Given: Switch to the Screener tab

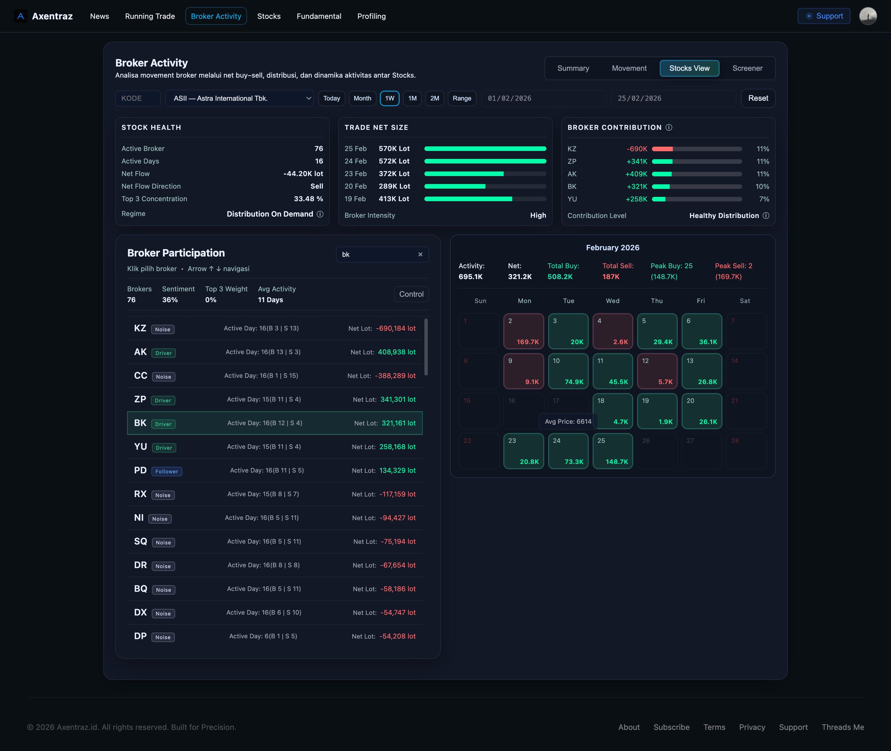Looking at the screenshot, I should pos(747,68).
